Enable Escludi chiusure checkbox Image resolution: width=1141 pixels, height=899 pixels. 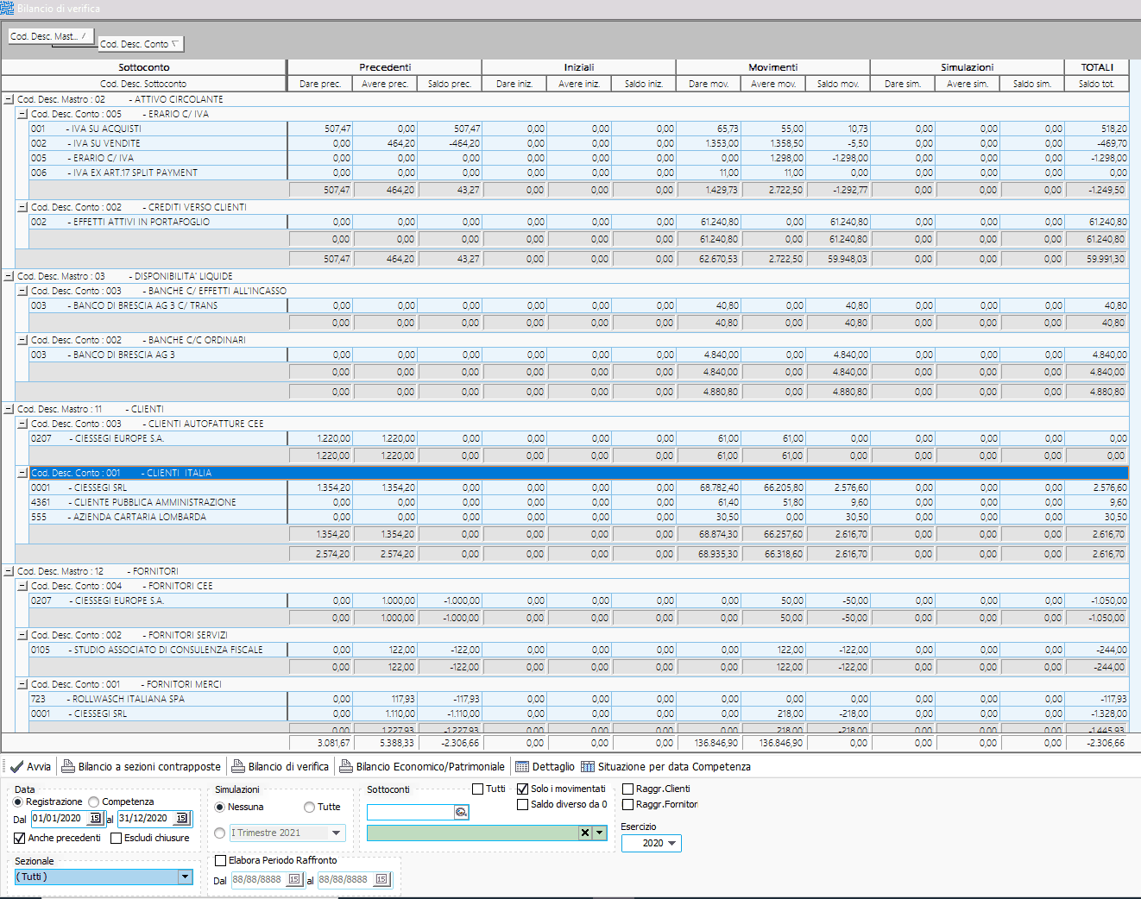pyautogui.click(x=116, y=838)
